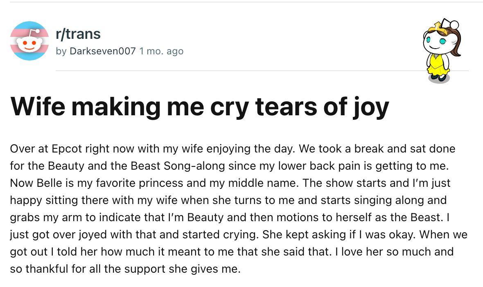
Task: Open the r/trans subreddit link
Action: (x=78, y=34)
